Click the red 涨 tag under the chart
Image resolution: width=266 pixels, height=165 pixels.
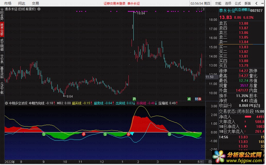(x=200, y=99)
